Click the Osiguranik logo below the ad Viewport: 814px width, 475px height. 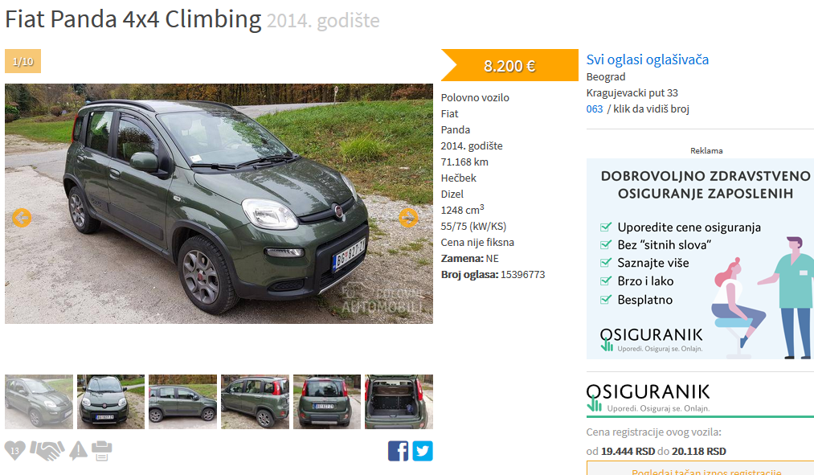click(x=648, y=398)
